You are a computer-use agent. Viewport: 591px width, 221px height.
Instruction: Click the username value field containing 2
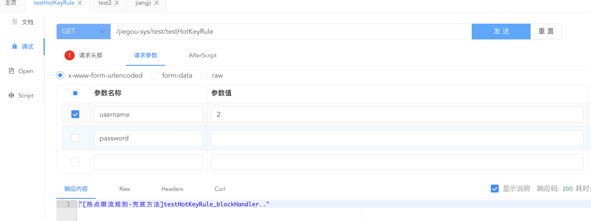397,115
